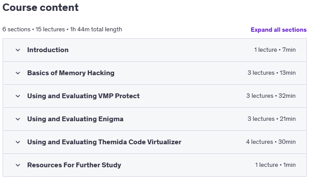Screen dimensions: 309x179
Task: Open the Basics of Memory Hacking section
Action: pyautogui.click(x=71, y=73)
